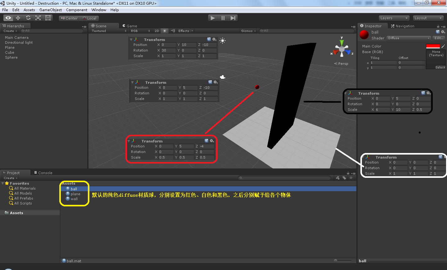Viewport: 447px width, 270px height.
Task: Click the Step frame button
Action: coord(233,18)
